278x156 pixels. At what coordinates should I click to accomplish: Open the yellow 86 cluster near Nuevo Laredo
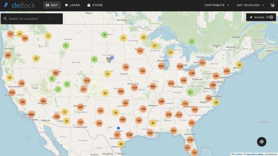(x=121, y=144)
